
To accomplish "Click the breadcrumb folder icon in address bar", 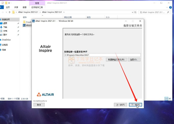I will click(x=13, y=12).
